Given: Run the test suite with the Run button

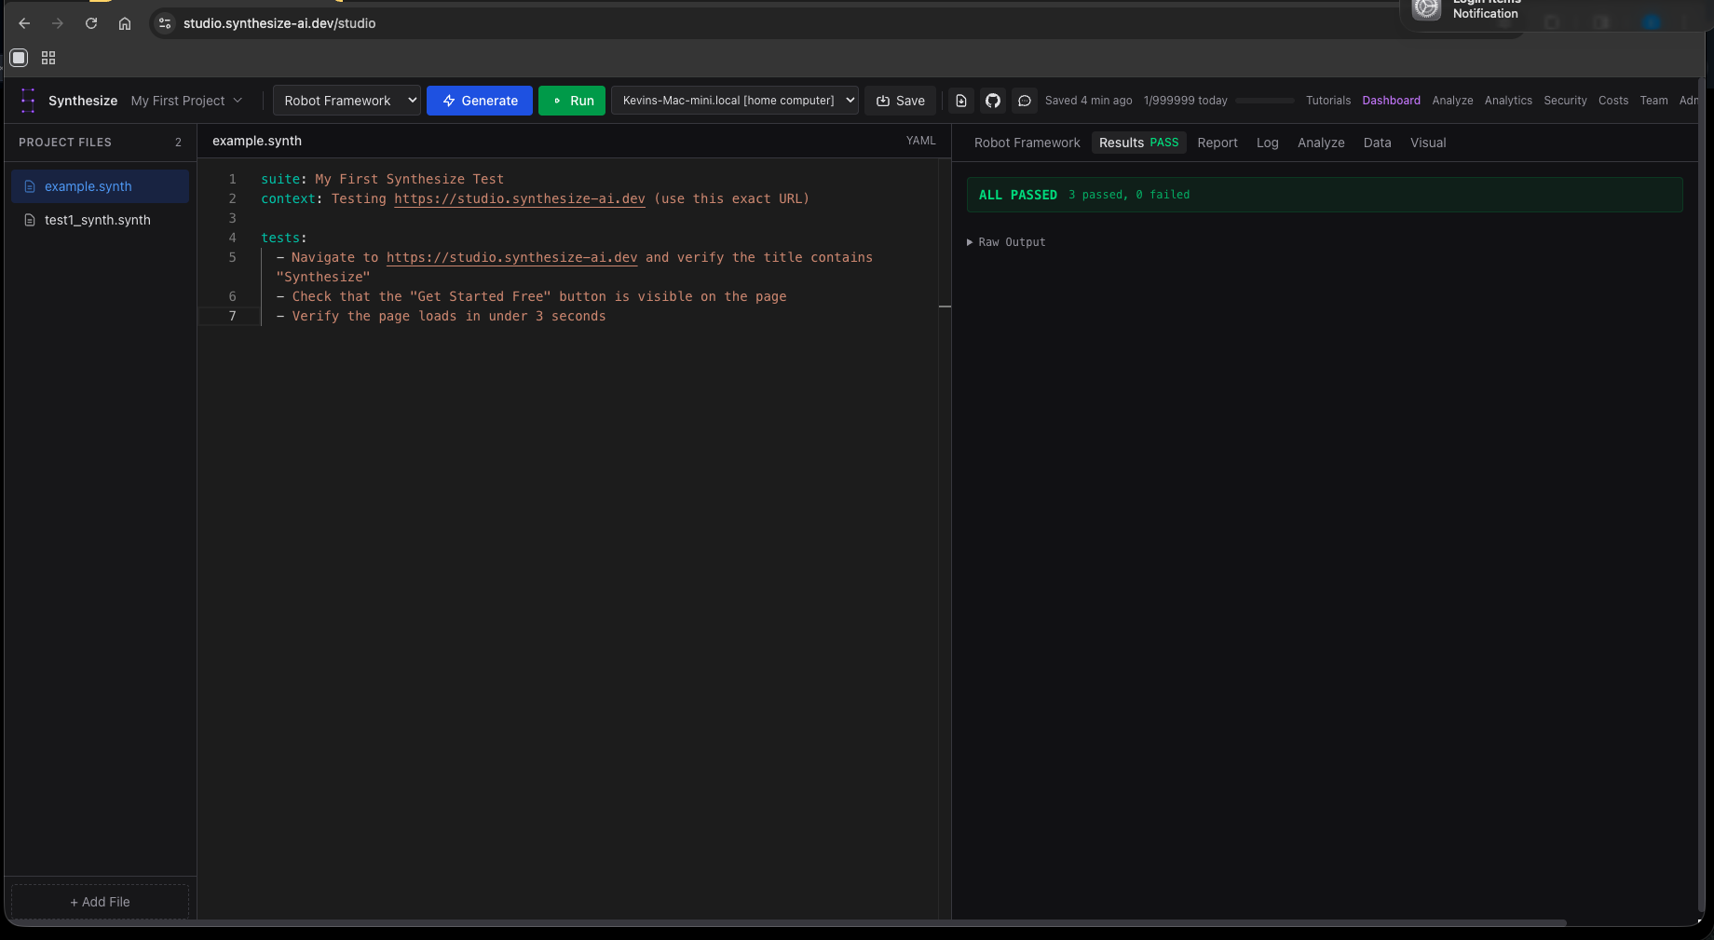Looking at the screenshot, I should (571, 100).
